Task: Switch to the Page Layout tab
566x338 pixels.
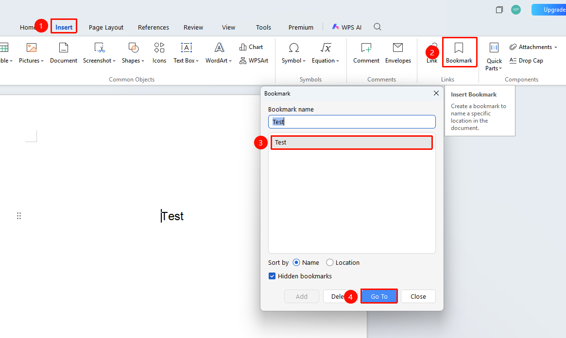Action: (106, 27)
